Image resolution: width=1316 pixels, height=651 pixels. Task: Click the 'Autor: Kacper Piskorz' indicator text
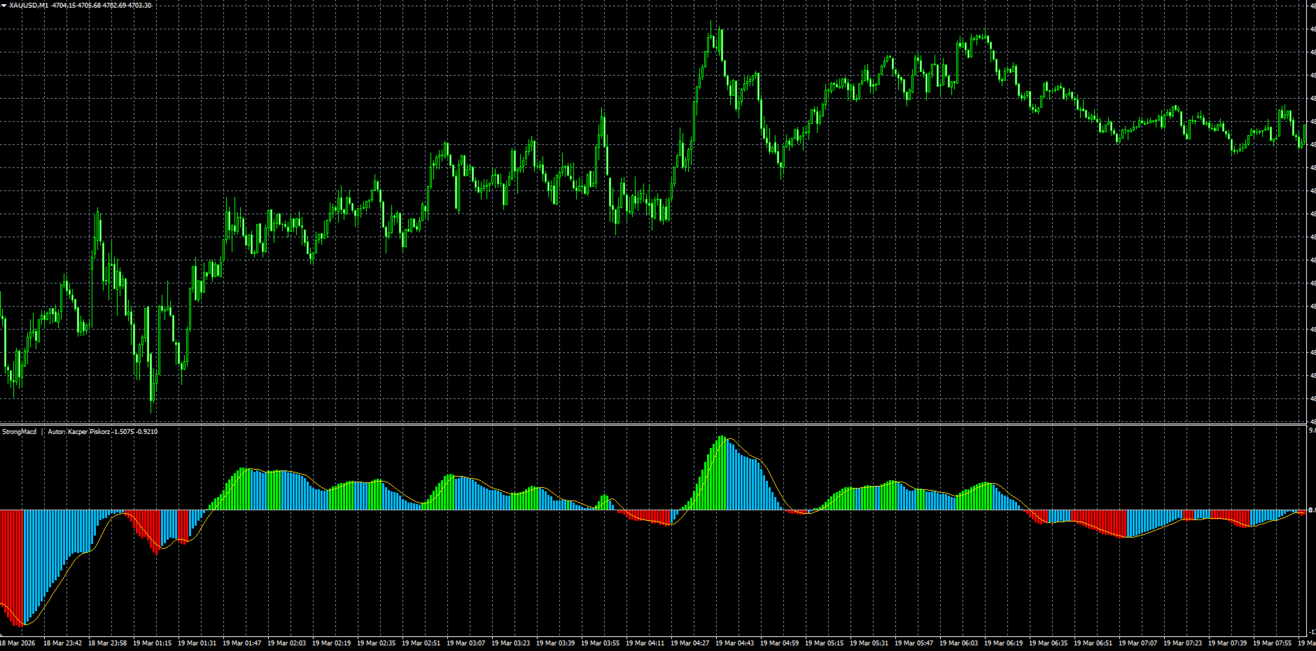(x=79, y=432)
